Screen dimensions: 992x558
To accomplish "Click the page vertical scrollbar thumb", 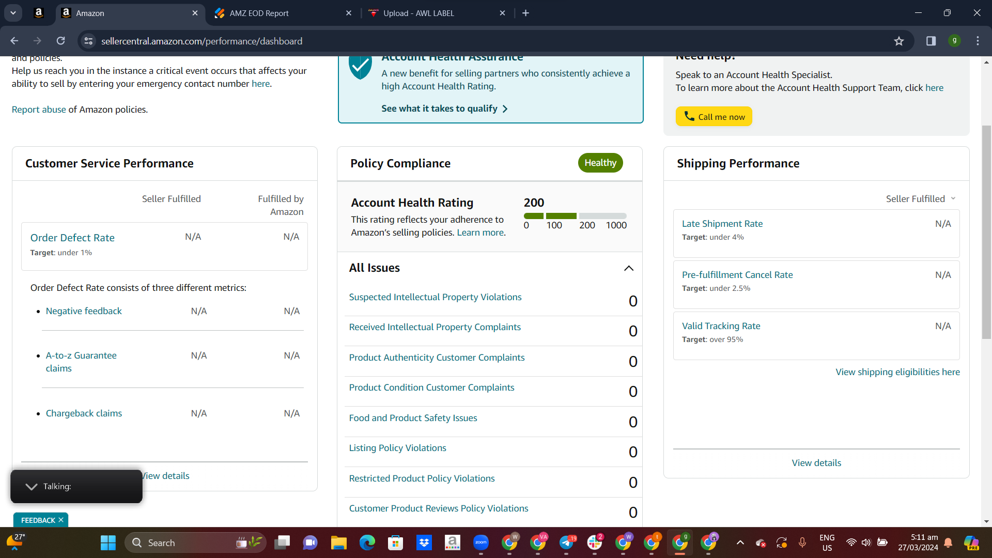I will coord(986,232).
